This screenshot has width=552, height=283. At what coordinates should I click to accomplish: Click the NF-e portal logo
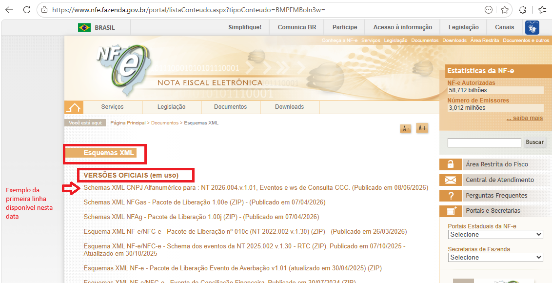coord(124,69)
